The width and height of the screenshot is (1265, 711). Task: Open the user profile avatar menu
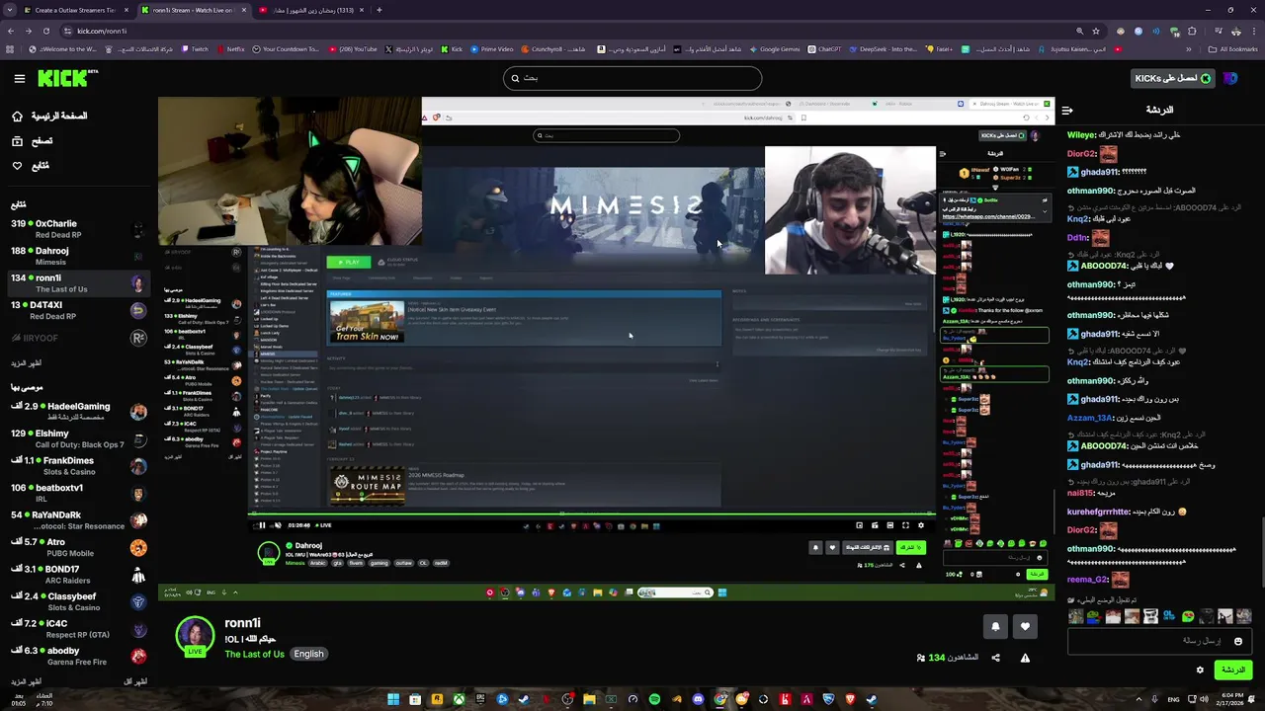point(1230,78)
